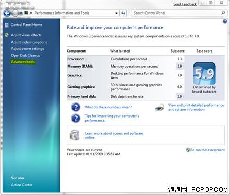
Task: View and print detailed performance information
Action: [196, 107]
